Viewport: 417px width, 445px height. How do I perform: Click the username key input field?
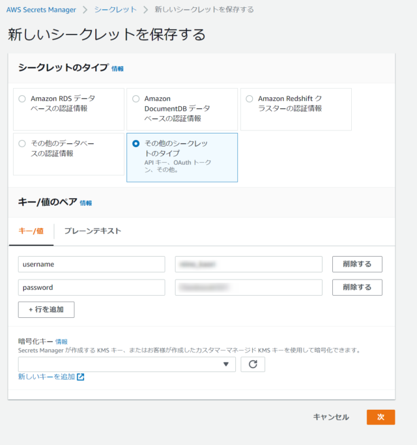91,265
